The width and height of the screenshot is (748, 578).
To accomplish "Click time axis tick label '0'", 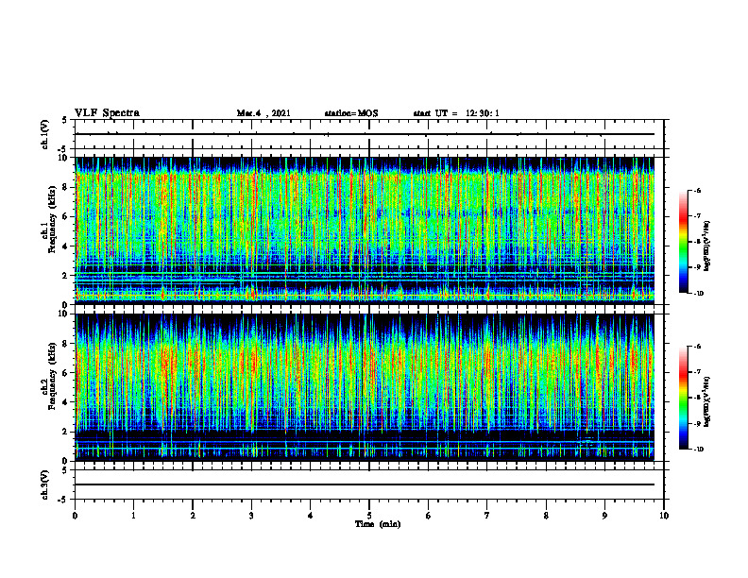I will pyautogui.click(x=75, y=516).
